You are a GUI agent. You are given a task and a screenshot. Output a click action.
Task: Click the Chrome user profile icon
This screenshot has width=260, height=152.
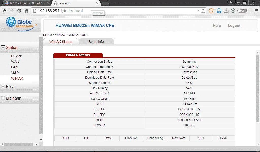point(231,2)
